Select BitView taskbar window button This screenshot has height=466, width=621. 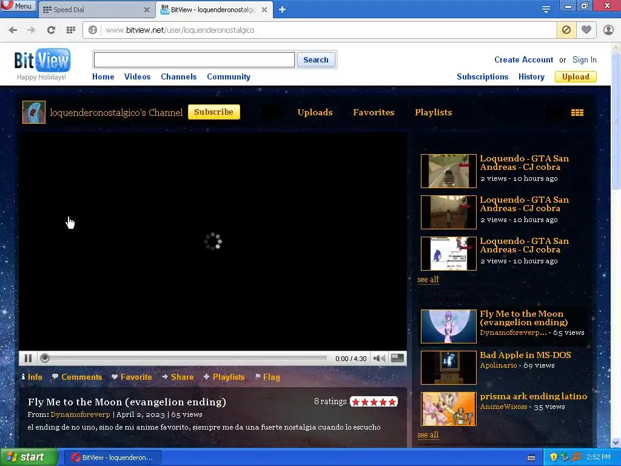[x=112, y=458]
